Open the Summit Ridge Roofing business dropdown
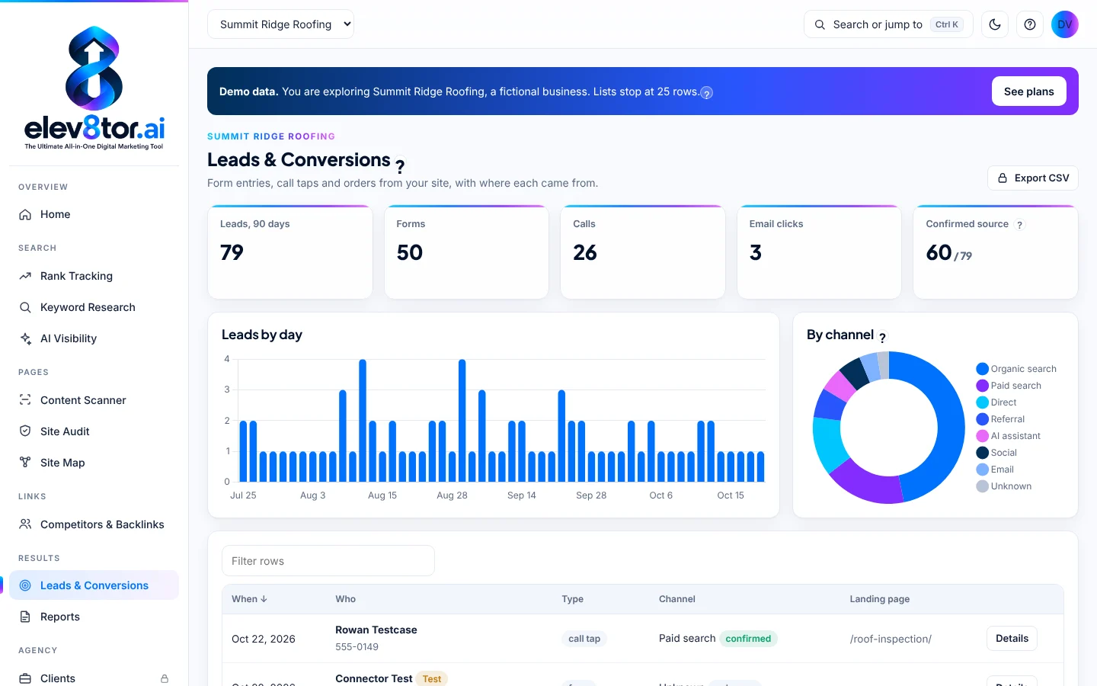The image size is (1097, 686). tap(280, 24)
